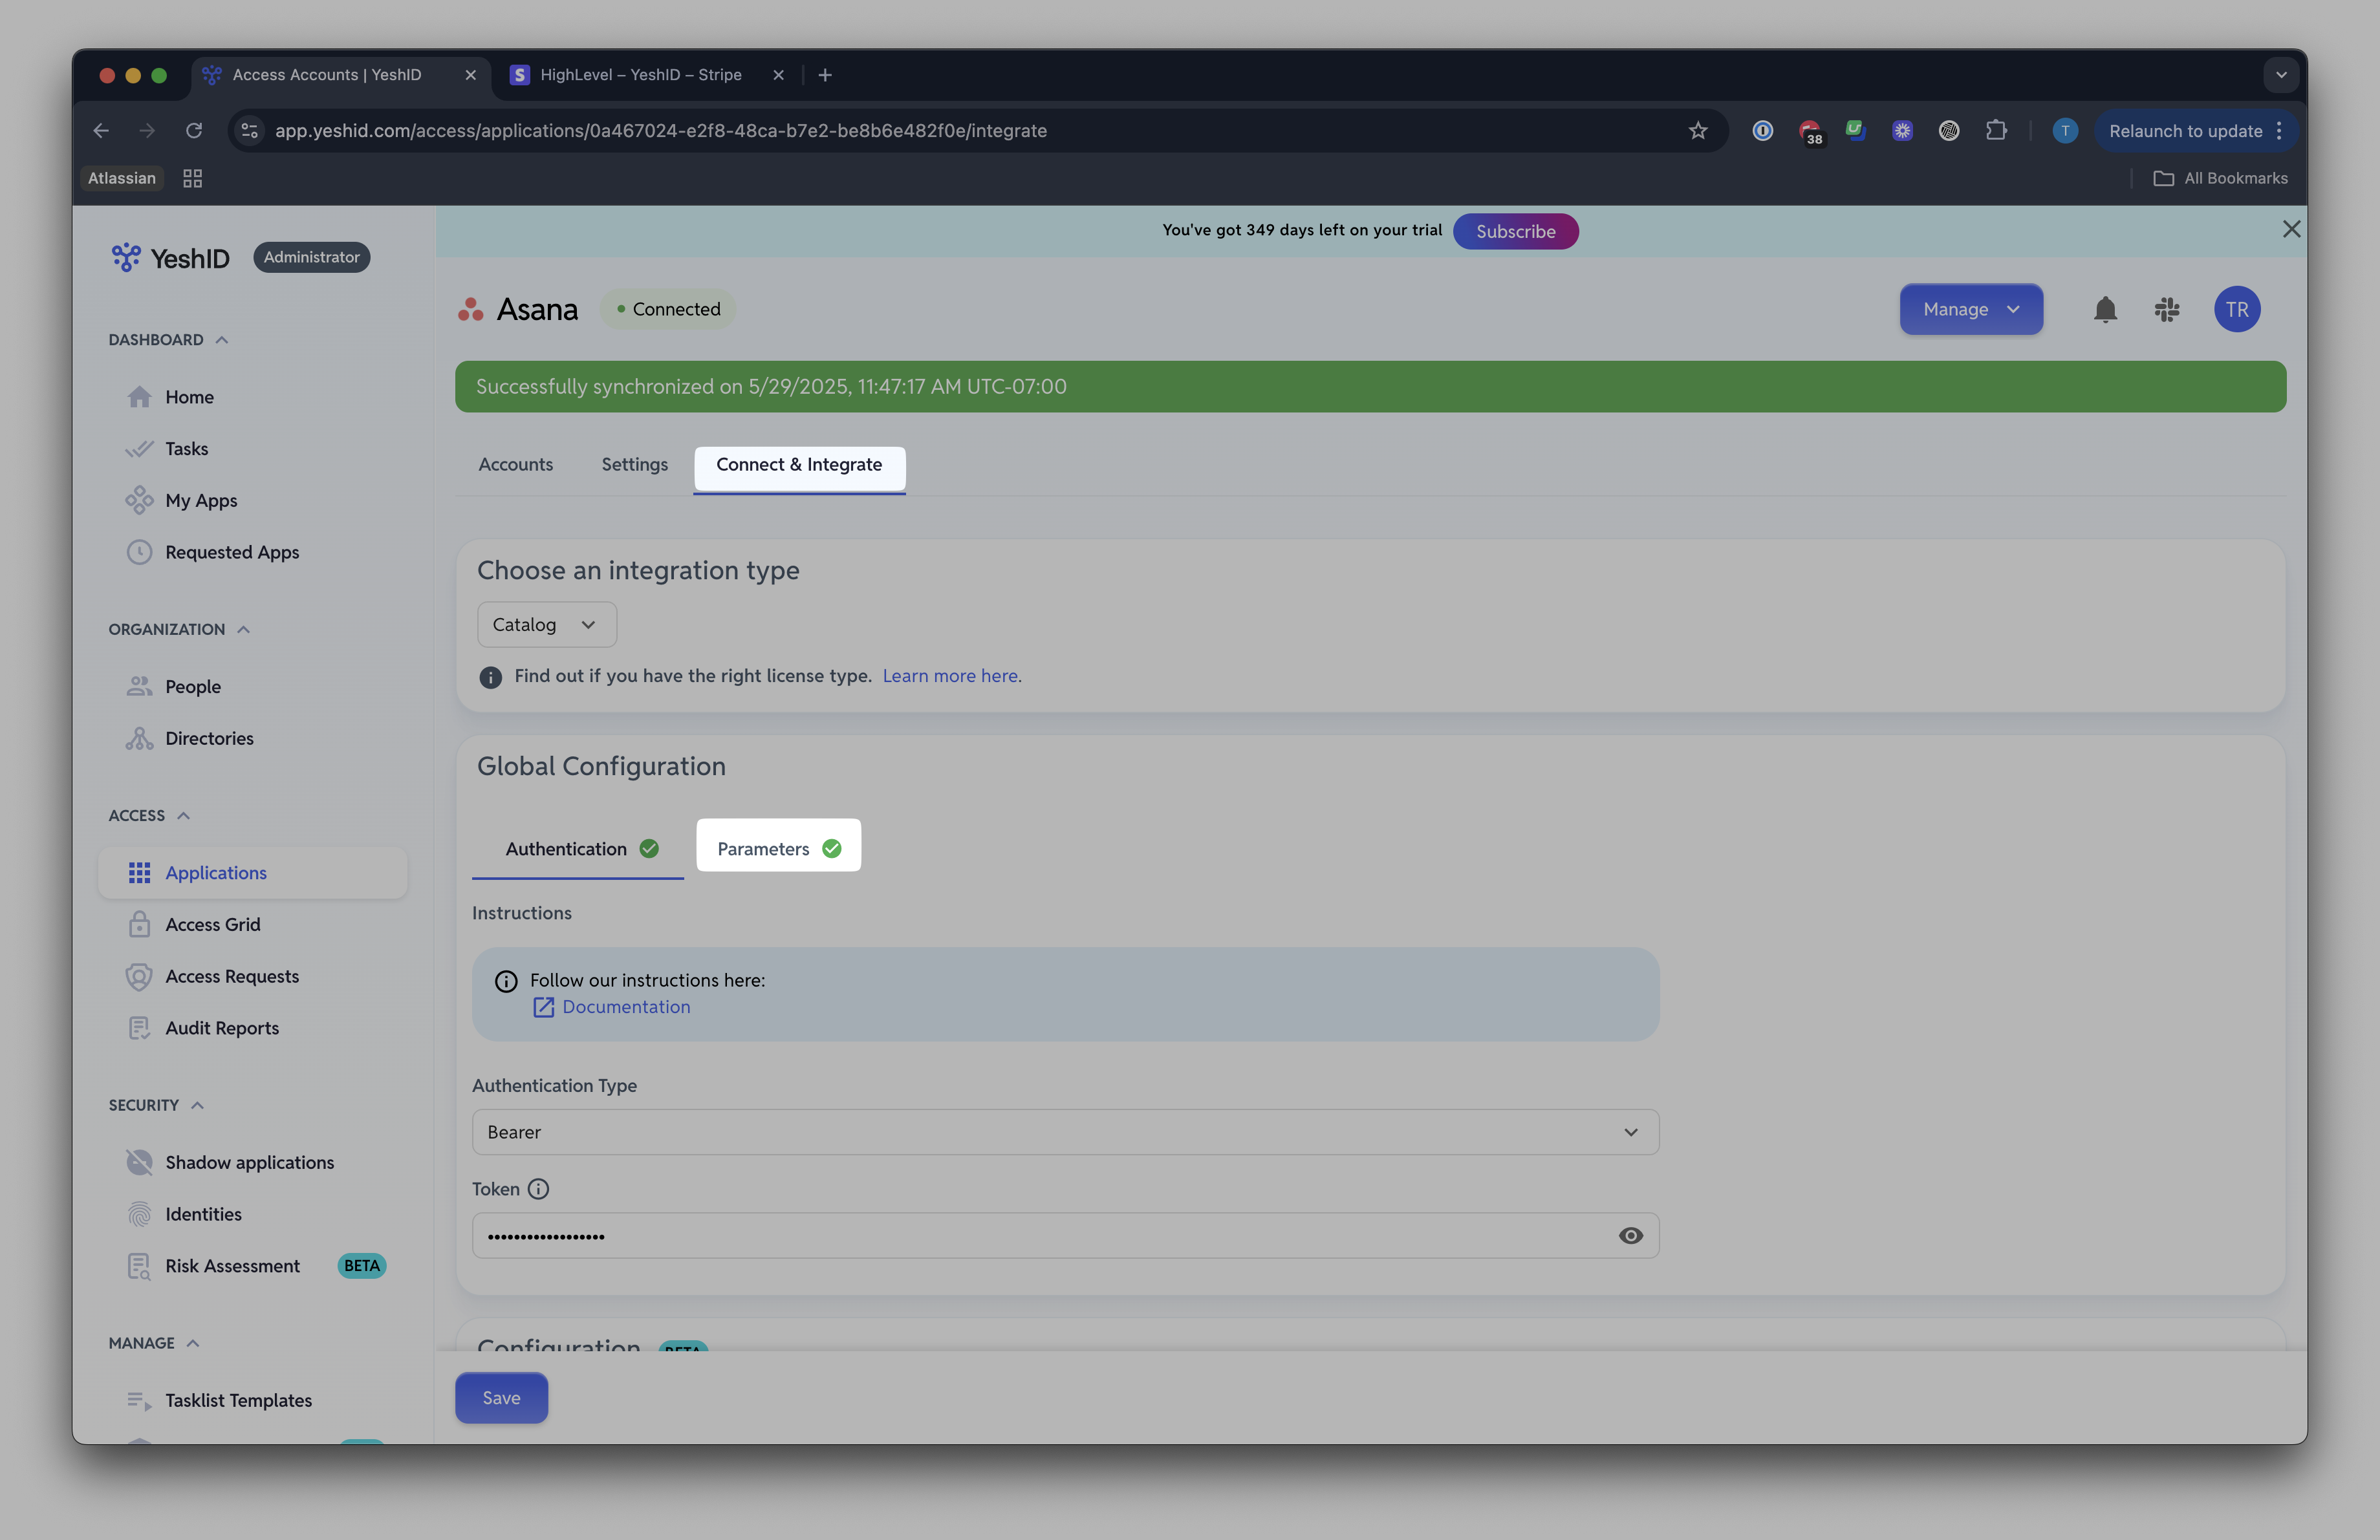
Task: Open Applications in the Access section
Action: [x=252, y=872]
